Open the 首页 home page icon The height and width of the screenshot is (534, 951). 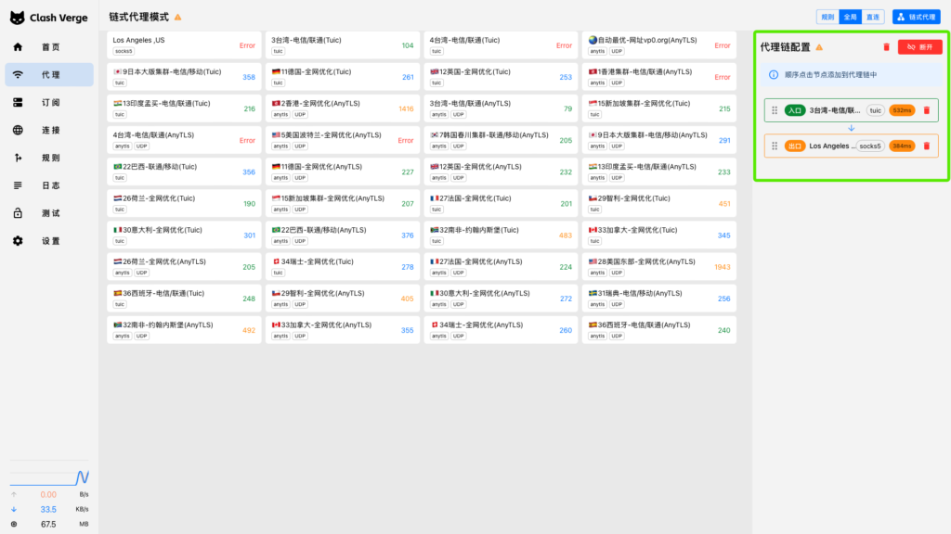[18, 46]
